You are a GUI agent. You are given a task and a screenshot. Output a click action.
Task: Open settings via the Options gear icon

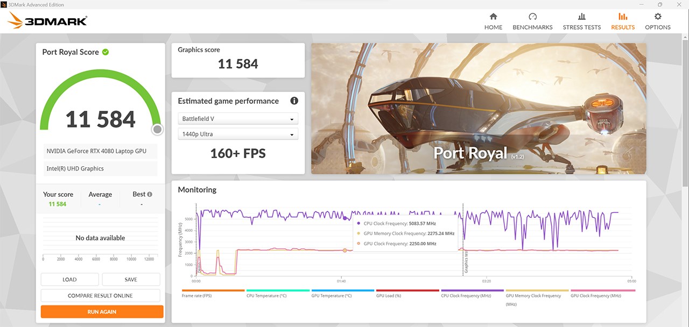[x=657, y=17]
